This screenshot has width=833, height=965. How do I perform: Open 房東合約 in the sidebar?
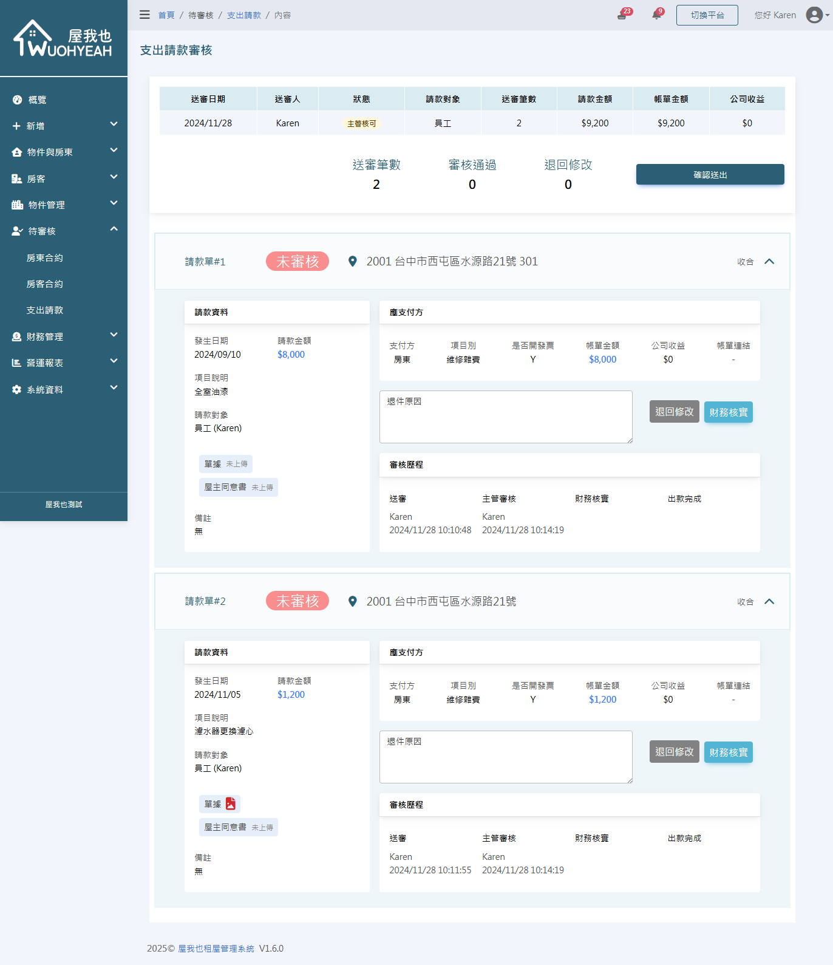coord(44,257)
